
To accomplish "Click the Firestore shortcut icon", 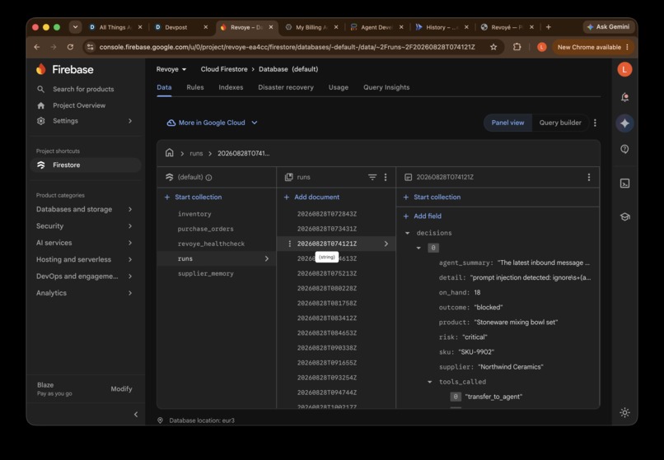I will 41,165.
